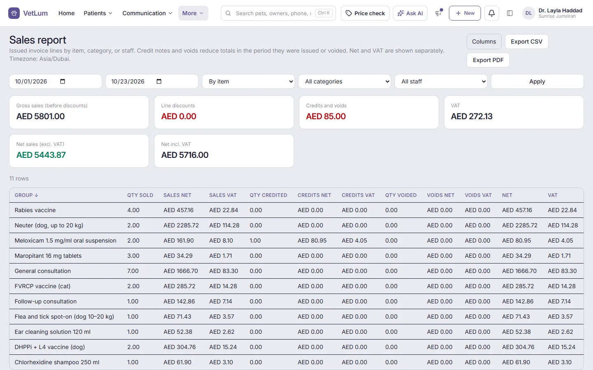593x370 pixels.
Task: Click Follow-up consultation row name
Action: [46, 301]
